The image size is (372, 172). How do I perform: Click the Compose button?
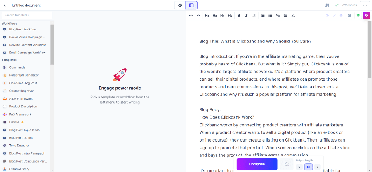257,164
